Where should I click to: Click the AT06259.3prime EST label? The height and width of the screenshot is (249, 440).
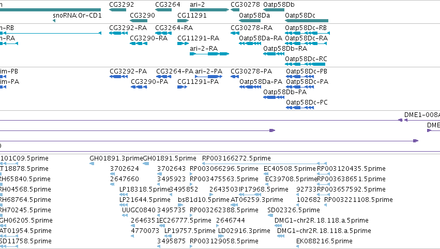[x=257, y=200]
